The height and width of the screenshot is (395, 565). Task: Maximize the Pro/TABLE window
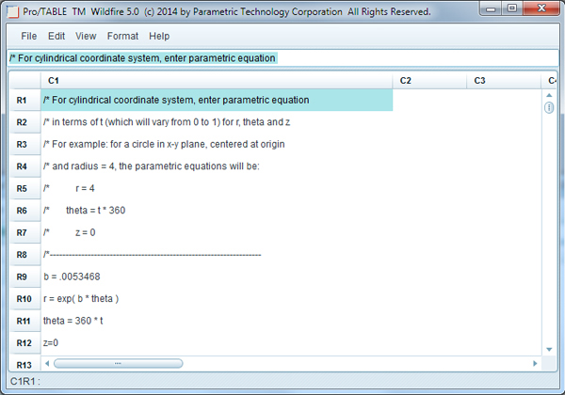tap(513, 10)
